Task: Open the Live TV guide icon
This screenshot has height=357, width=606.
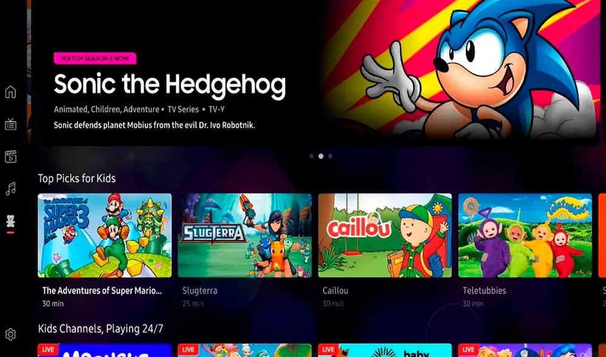Action: point(10,124)
